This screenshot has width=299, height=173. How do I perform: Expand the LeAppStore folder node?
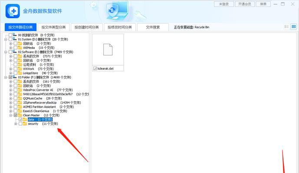tap(11, 73)
